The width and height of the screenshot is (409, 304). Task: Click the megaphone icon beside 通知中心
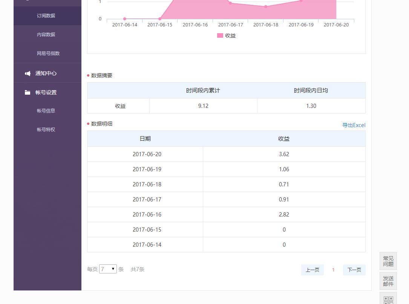click(x=28, y=73)
